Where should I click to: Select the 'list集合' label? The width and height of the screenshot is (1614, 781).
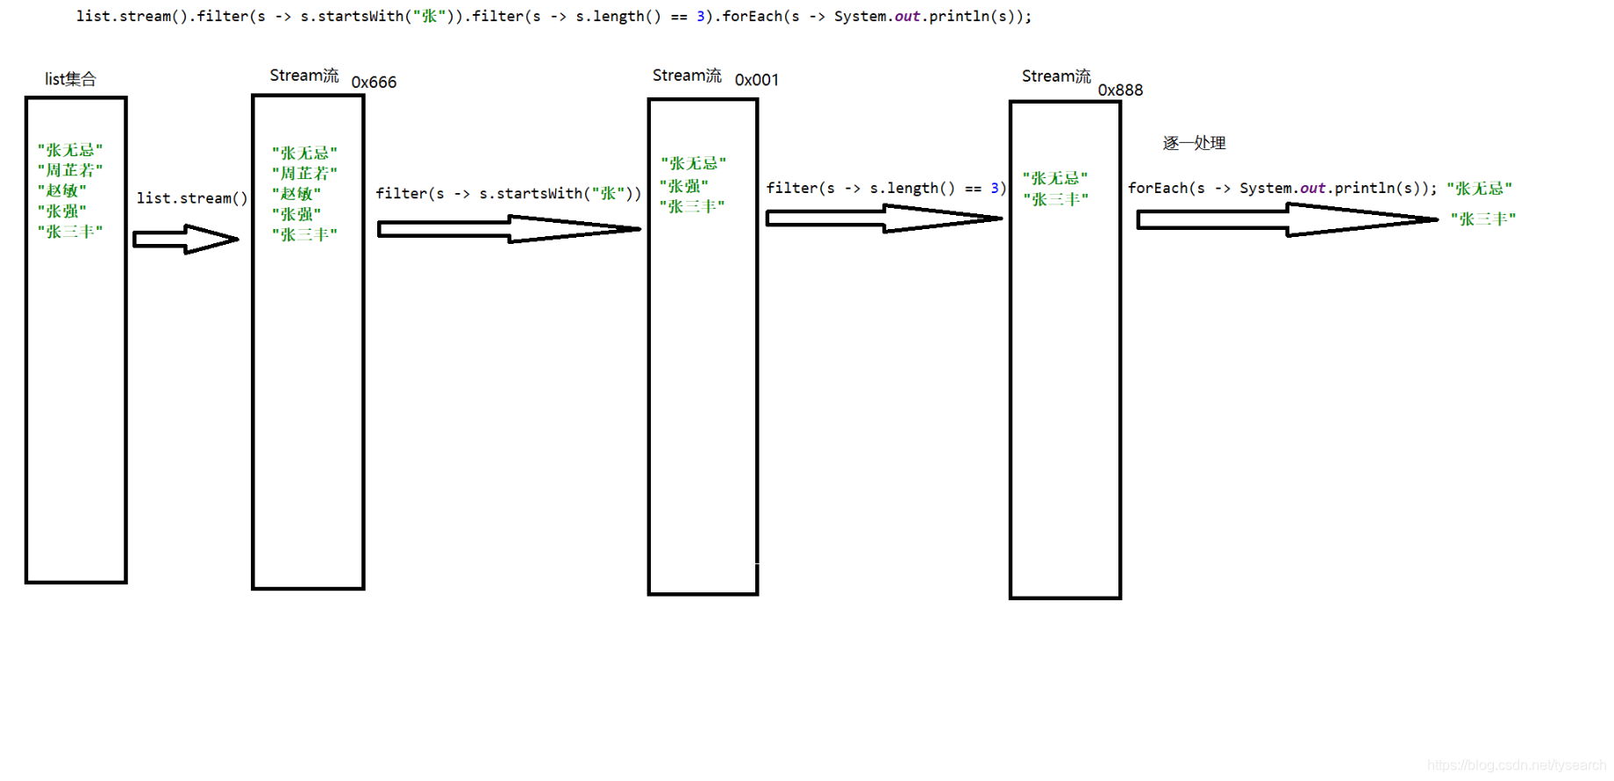pos(70,79)
